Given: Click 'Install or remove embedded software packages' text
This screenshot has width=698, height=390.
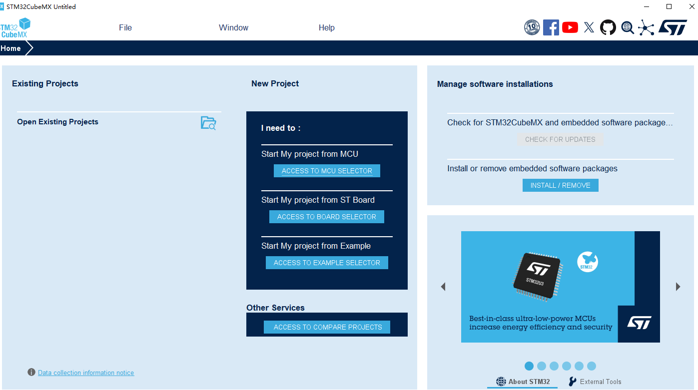Looking at the screenshot, I should pos(532,169).
